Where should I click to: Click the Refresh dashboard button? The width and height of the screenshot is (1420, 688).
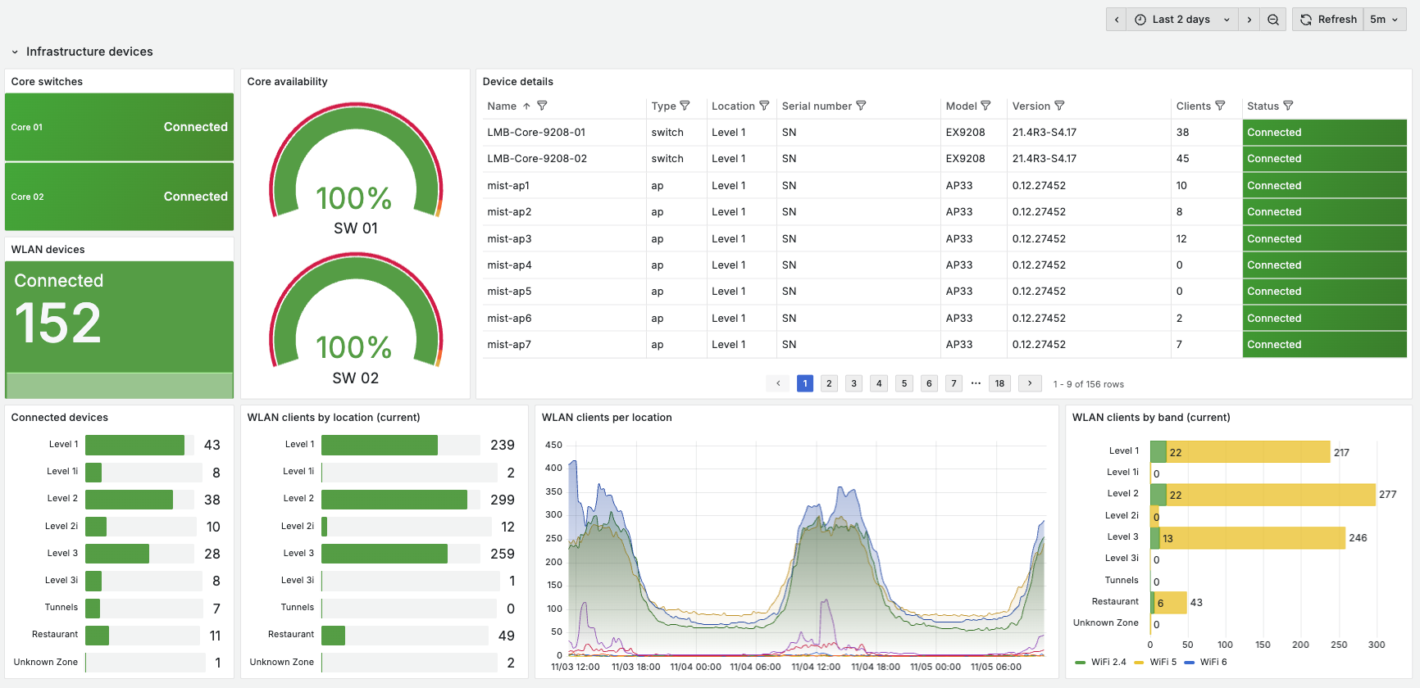pyautogui.click(x=1328, y=20)
